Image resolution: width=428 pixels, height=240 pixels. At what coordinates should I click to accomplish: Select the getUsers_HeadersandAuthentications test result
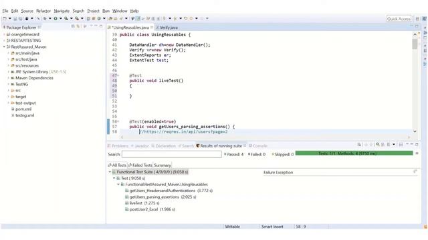tap(169, 191)
